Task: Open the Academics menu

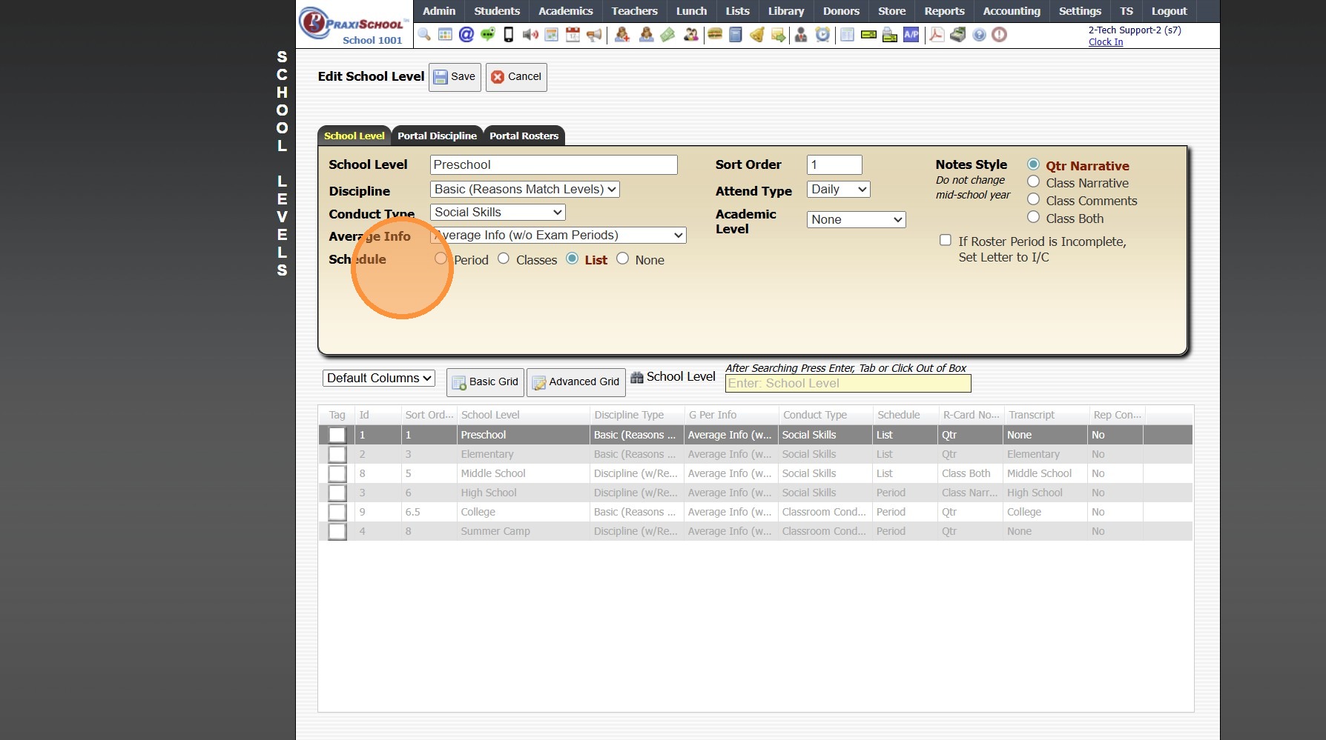Action: pyautogui.click(x=566, y=11)
